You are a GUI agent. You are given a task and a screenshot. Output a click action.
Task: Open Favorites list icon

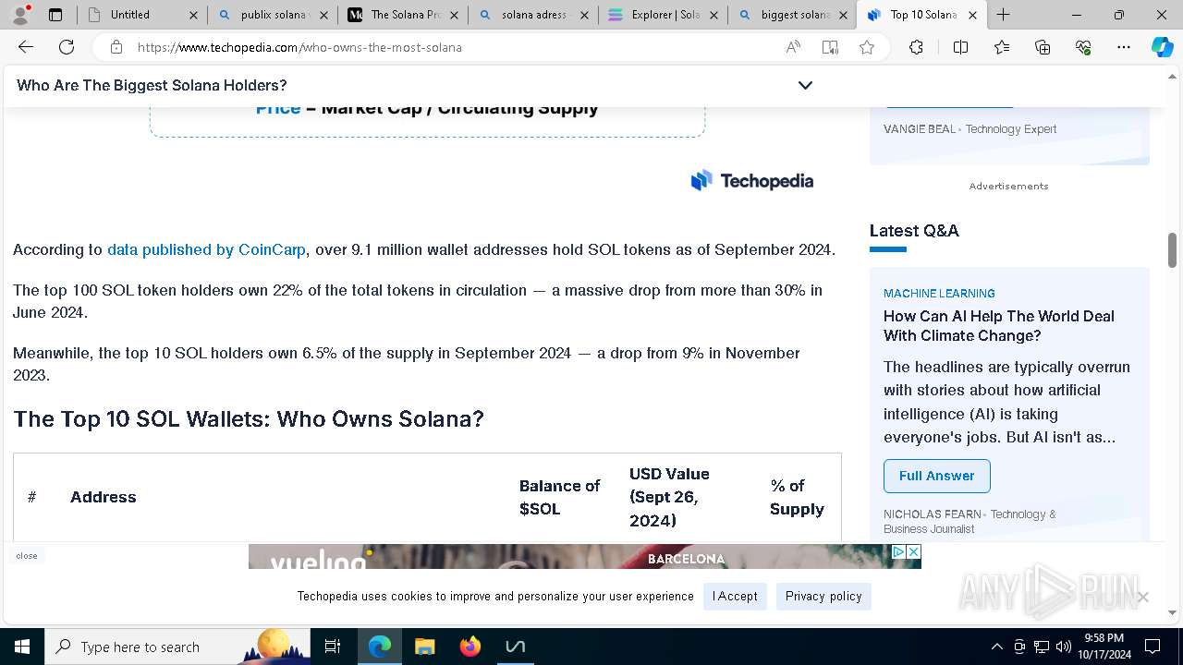point(1002,47)
